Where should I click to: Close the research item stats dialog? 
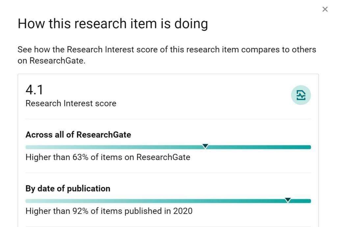(325, 9)
